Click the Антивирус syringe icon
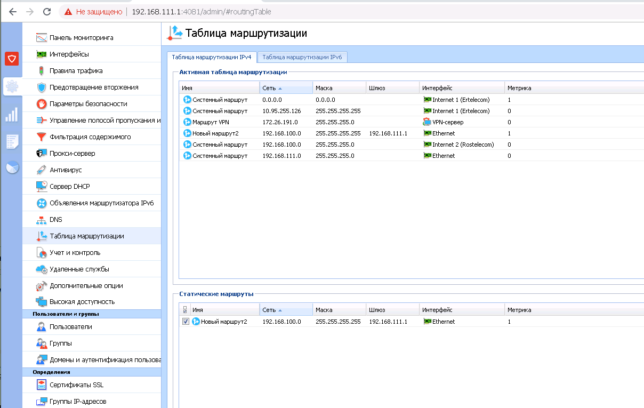 [x=42, y=170]
